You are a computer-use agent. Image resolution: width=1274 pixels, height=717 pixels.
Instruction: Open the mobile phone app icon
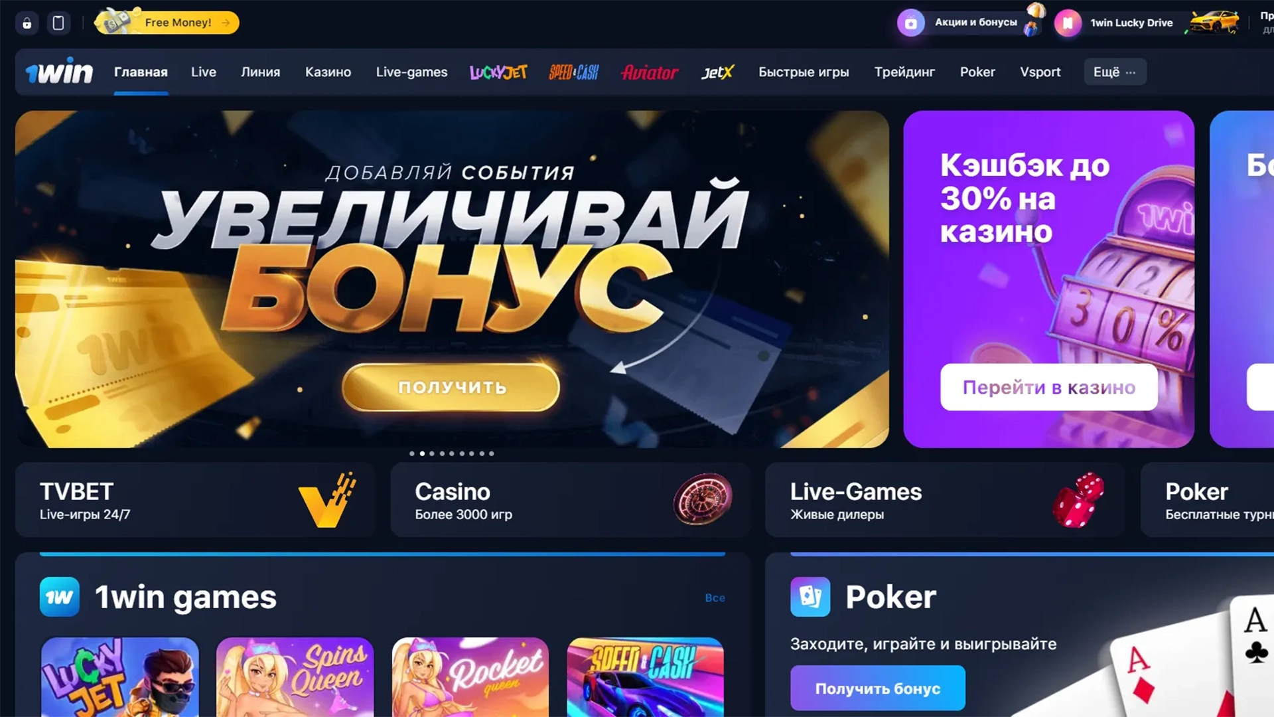58,23
